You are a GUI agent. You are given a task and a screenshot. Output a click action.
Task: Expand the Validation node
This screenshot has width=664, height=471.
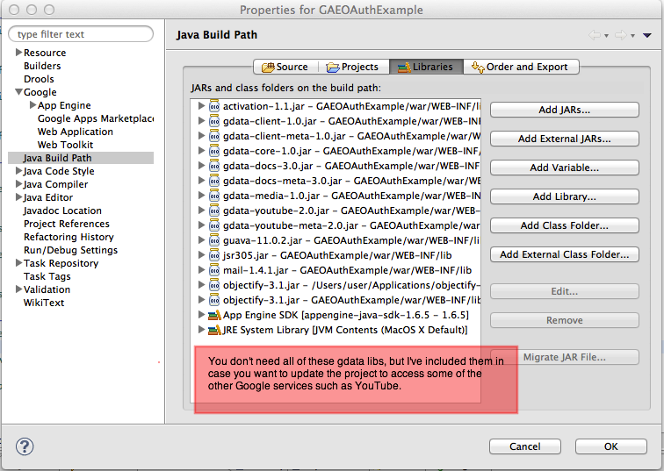18,289
